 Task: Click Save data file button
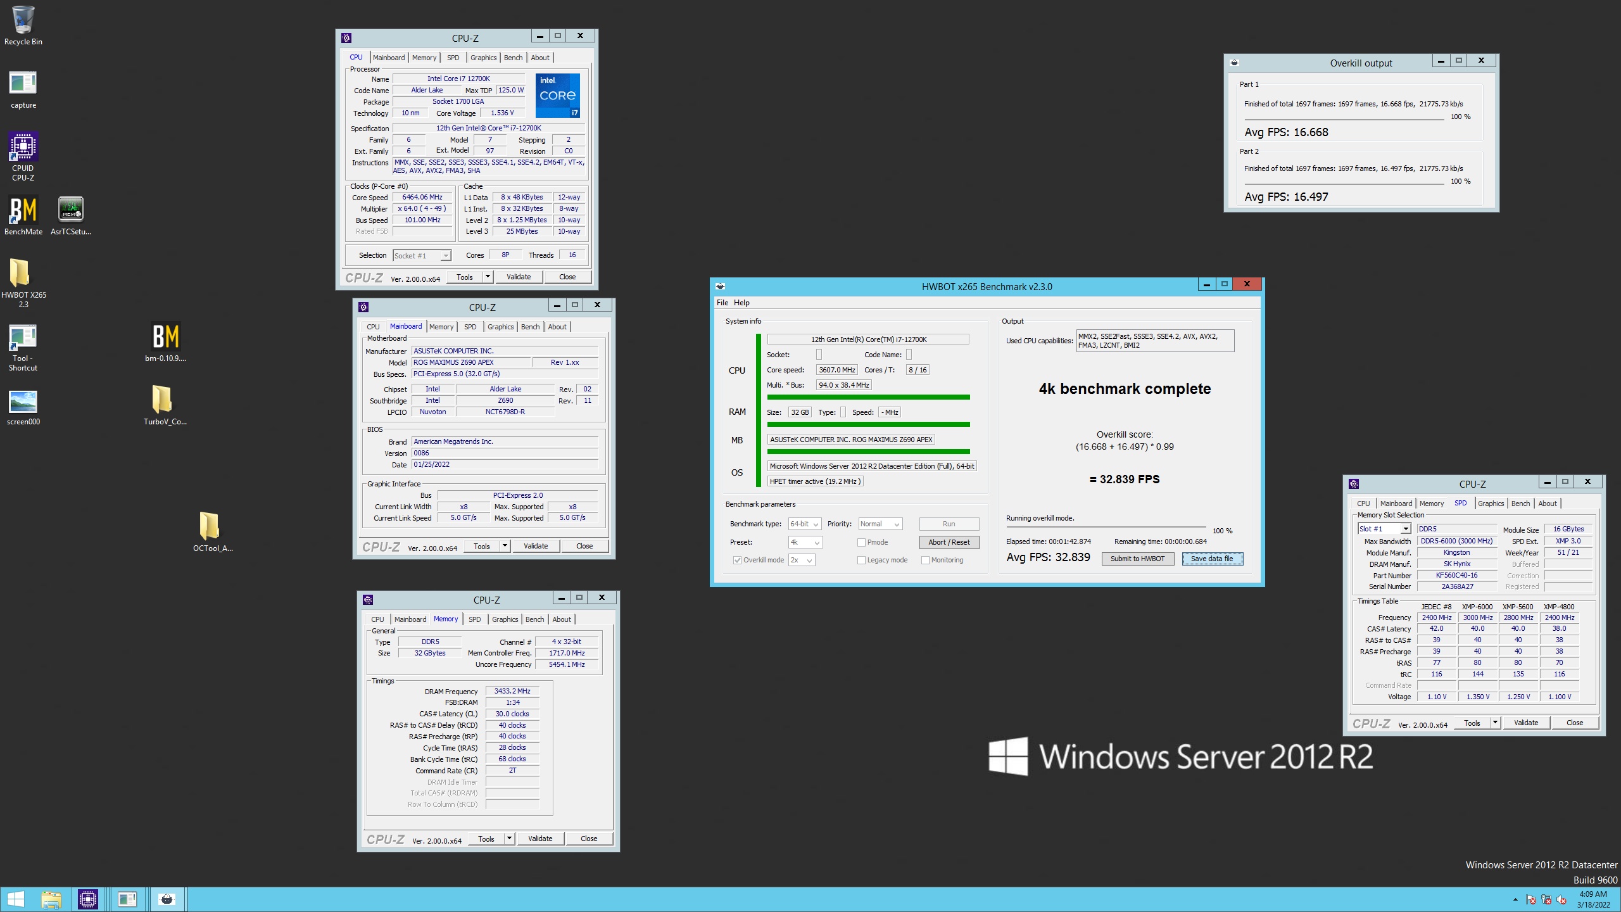(1212, 559)
